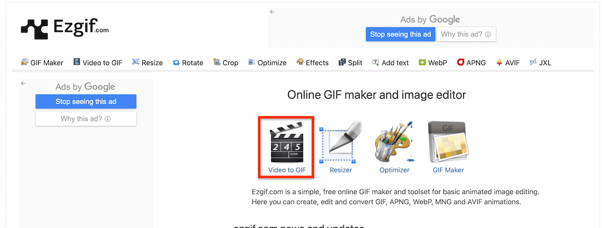Click the Ezgif.com logo
The height and width of the screenshot is (228, 602).
(x=64, y=29)
